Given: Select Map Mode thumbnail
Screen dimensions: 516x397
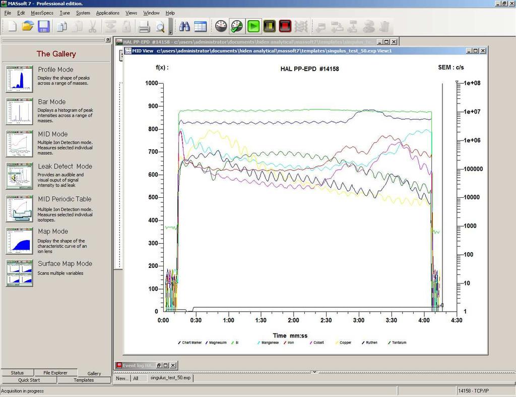Looking at the screenshot, I should point(20,241).
